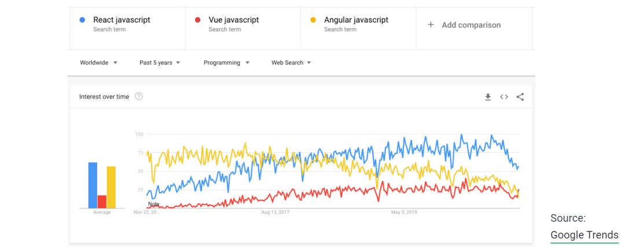This screenshot has width=625, height=250.
Task: Open the Worldwide region dropdown
Action: [98, 62]
